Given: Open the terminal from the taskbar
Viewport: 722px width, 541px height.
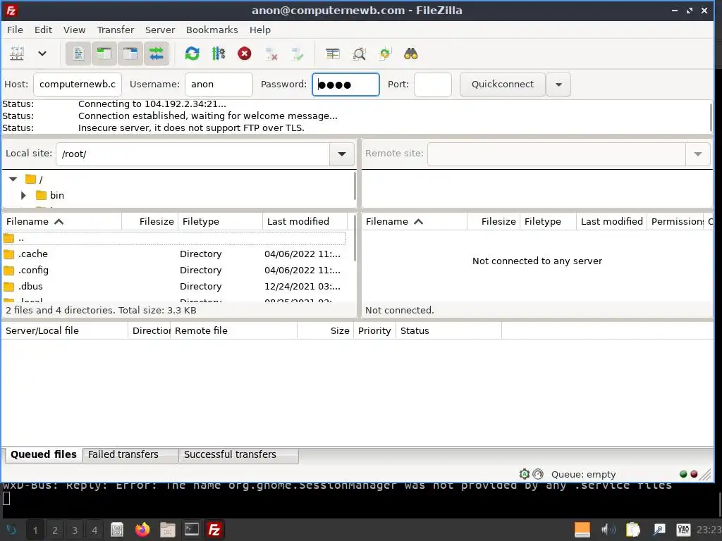Looking at the screenshot, I should point(192,530).
